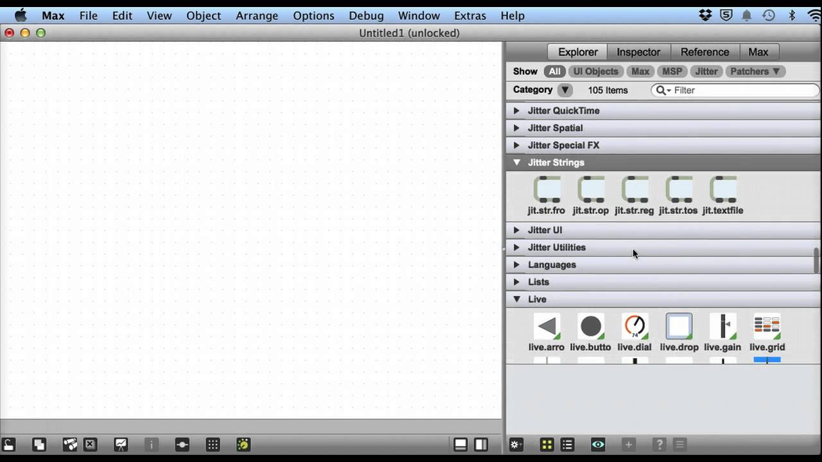Click the gear settings icon in sidebar

pyautogui.click(x=516, y=444)
